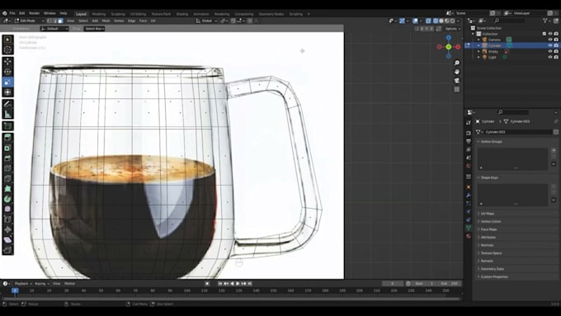
Task: Open the Select Box drag dropdown
Action: pos(94,29)
